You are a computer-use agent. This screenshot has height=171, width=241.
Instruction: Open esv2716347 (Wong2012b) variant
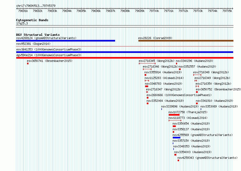pos(164,89)
